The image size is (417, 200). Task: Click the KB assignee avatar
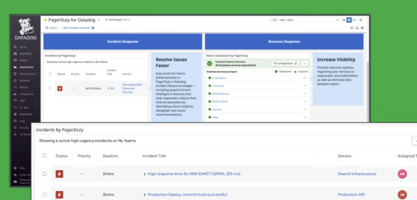point(402,174)
